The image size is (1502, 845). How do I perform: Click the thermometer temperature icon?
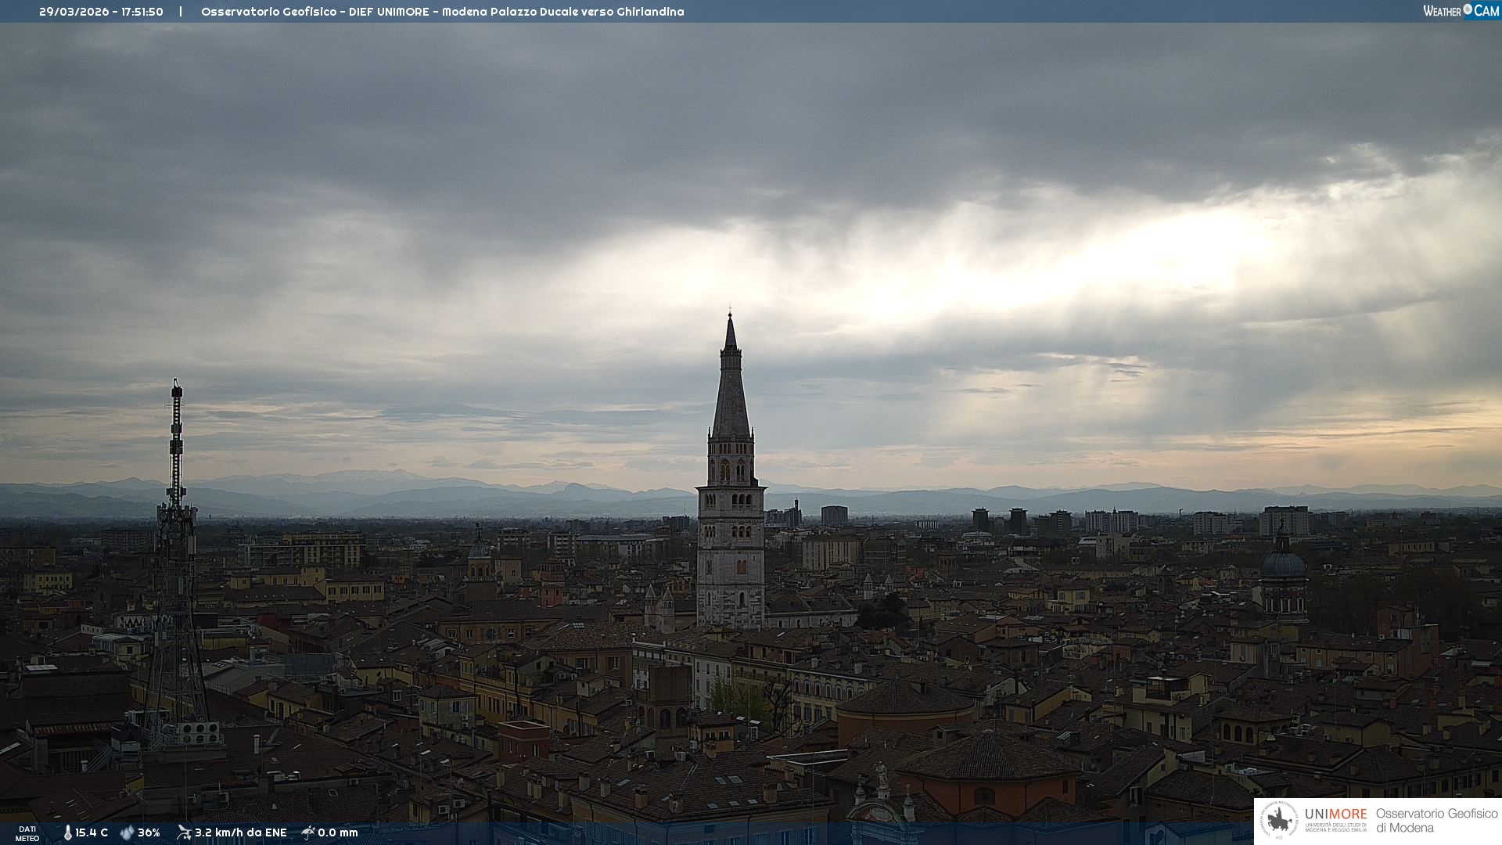(67, 832)
